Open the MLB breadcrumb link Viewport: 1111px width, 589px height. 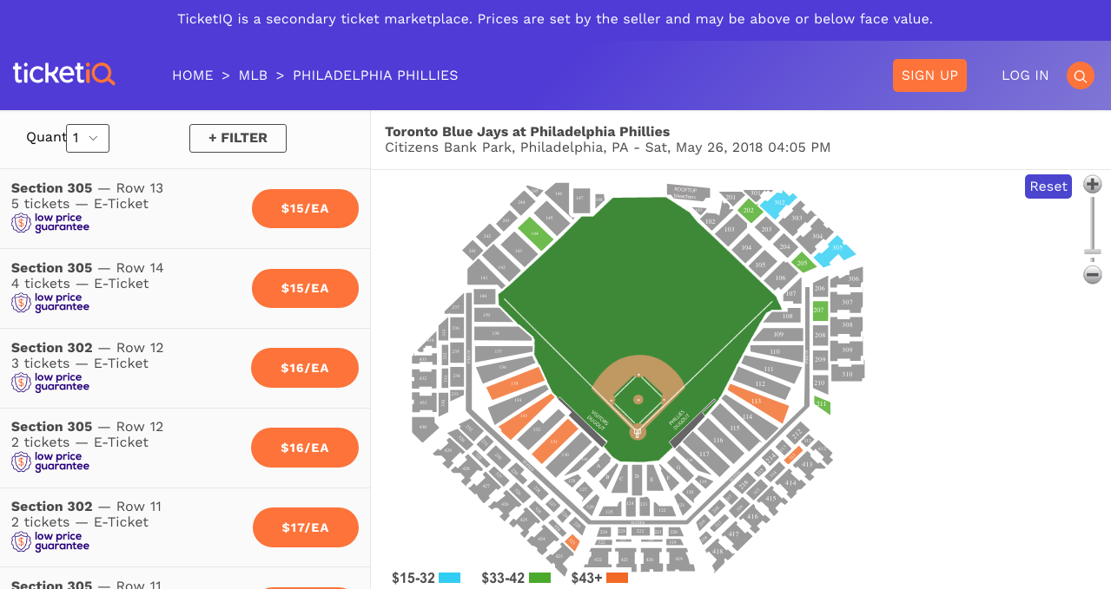[x=254, y=75]
